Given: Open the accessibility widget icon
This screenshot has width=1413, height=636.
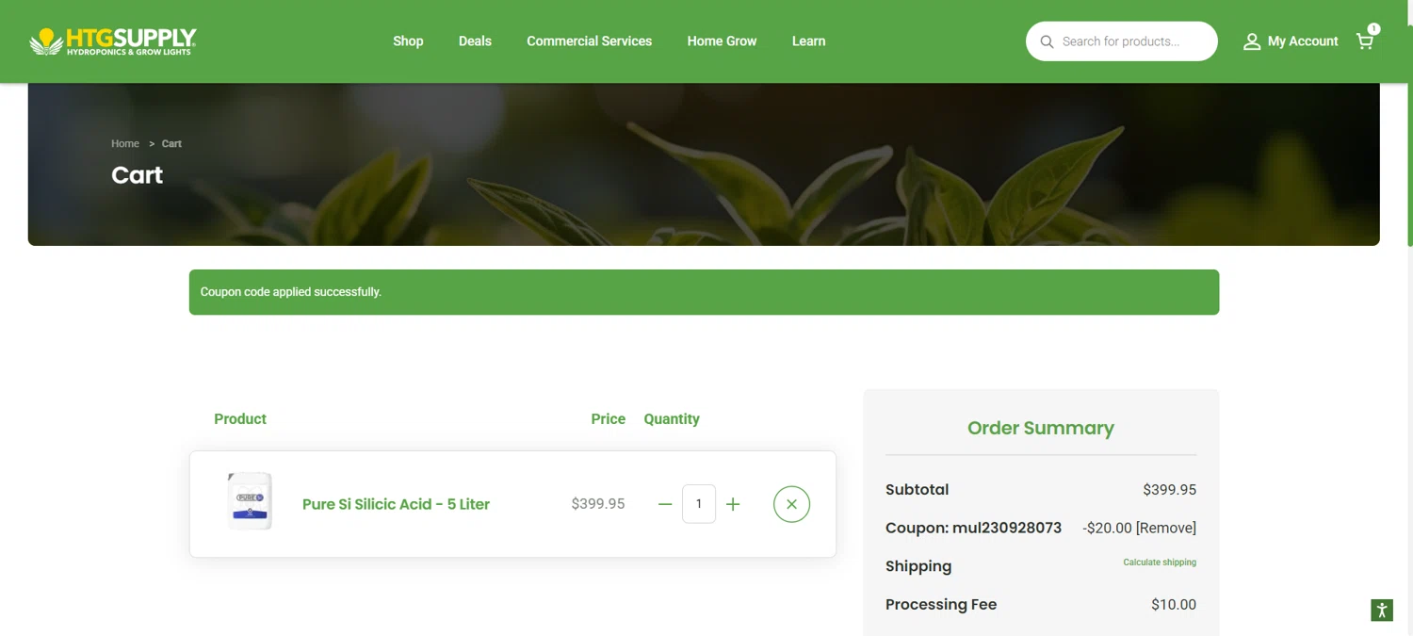Looking at the screenshot, I should (x=1382, y=610).
